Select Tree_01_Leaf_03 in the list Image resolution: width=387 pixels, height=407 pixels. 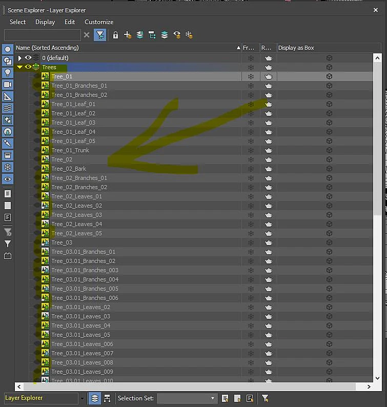coord(73,123)
